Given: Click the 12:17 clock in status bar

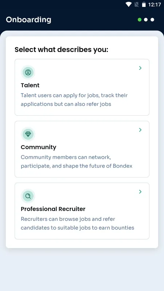Looking at the screenshot, I should (154, 5).
